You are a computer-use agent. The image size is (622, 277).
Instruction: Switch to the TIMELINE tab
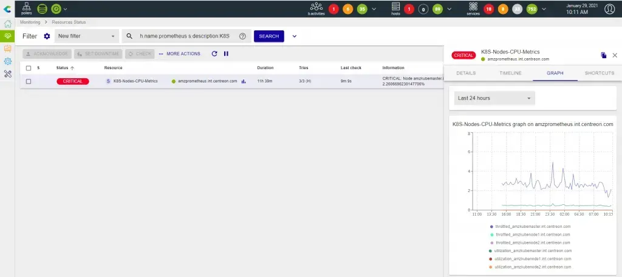[510, 73]
